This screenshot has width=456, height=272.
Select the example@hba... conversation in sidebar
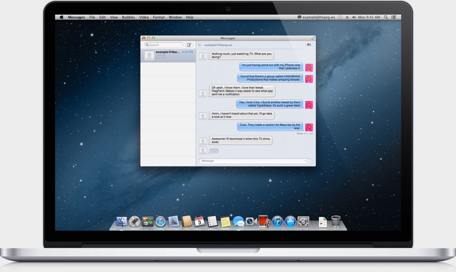coord(168,55)
